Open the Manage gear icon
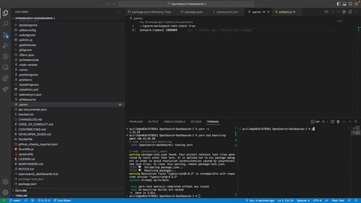 6,192
